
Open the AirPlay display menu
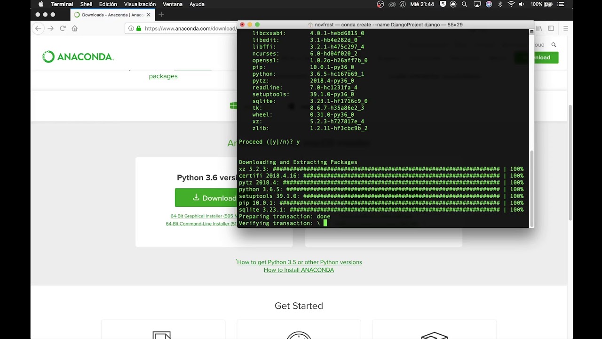[x=477, y=4]
